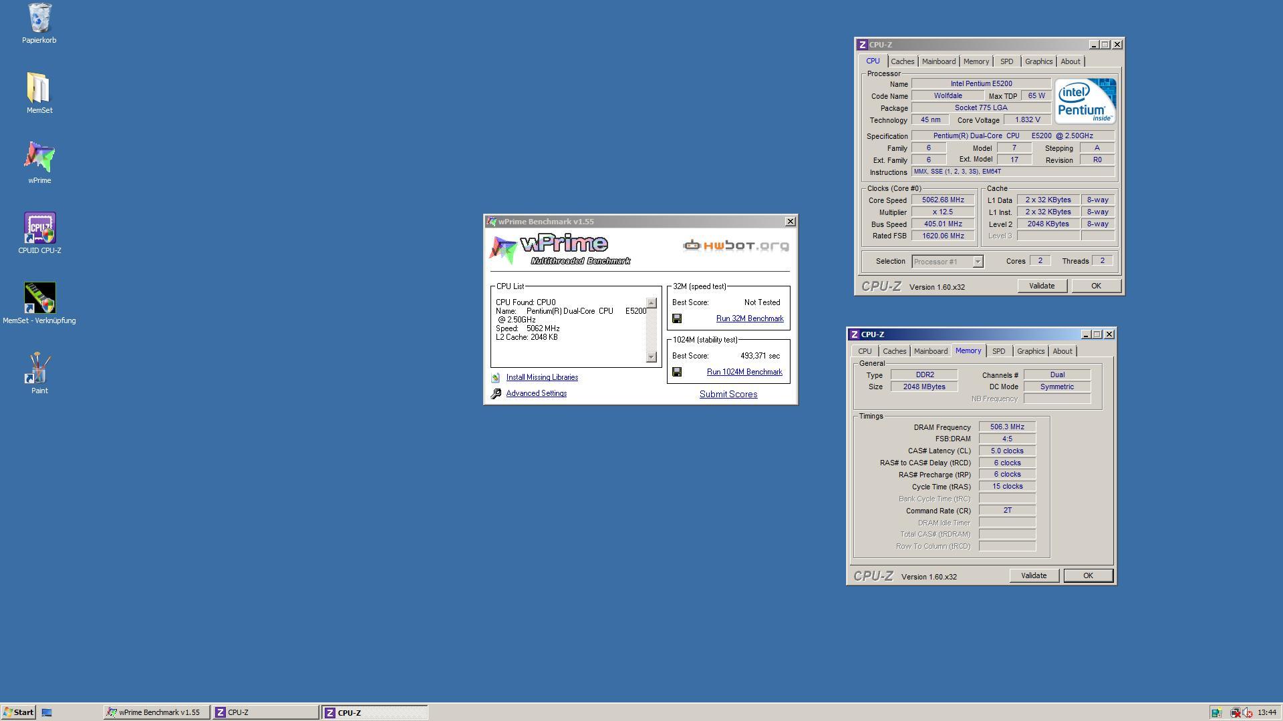Click the FSB:DRAM 4:5 value

click(x=1007, y=439)
